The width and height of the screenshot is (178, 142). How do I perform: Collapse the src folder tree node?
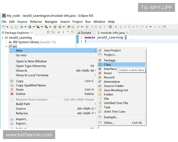point(7,47)
